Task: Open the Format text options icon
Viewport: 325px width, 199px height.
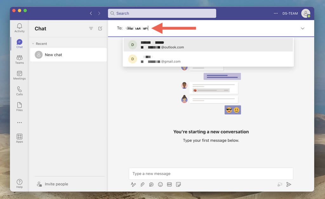Action: click(133, 184)
